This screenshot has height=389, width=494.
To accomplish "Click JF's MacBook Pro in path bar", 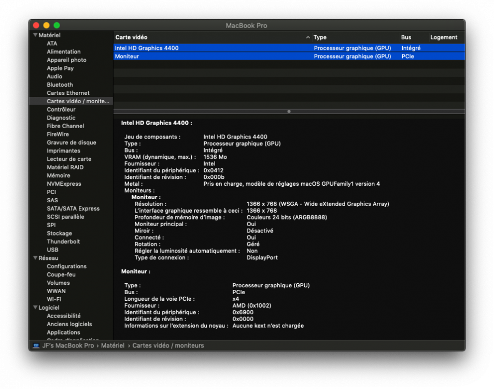I will pyautogui.click(x=68, y=345).
